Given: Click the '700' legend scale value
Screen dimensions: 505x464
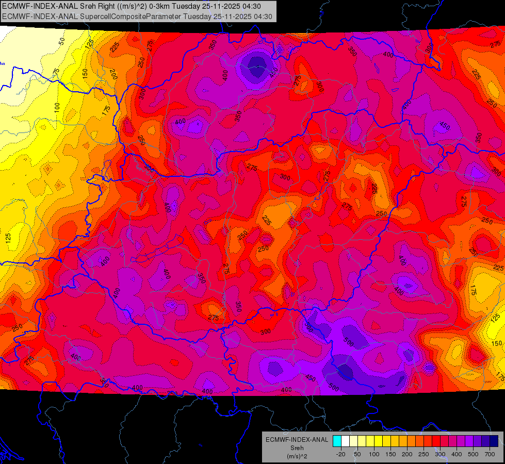Looking at the screenshot, I should (490, 454).
